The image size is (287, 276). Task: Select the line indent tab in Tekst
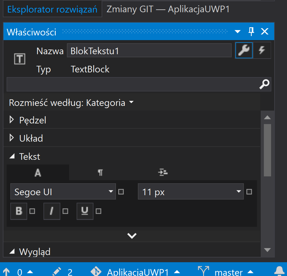[x=163, y=172]
